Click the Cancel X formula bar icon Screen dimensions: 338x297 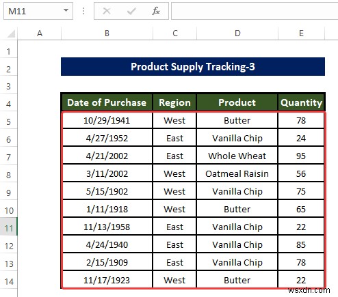coord(107,11)
